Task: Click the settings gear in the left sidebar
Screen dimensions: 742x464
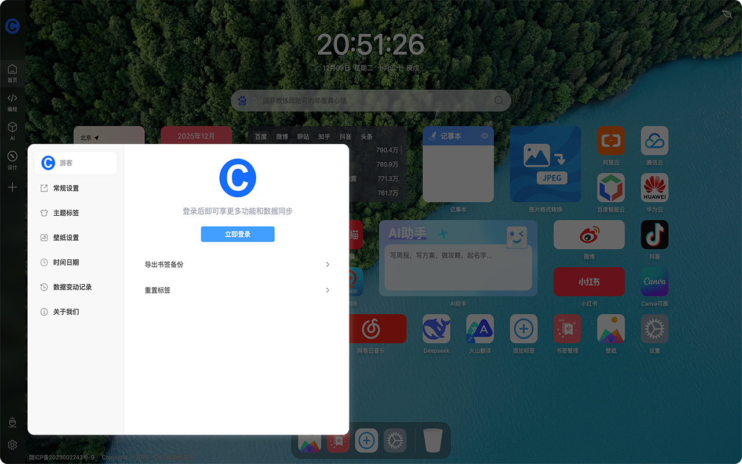Action: point(12,445)
